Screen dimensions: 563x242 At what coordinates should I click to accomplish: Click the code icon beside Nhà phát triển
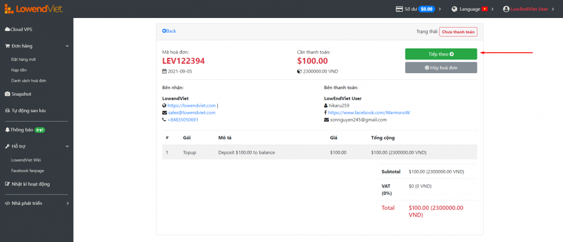[x=7, y=203]
